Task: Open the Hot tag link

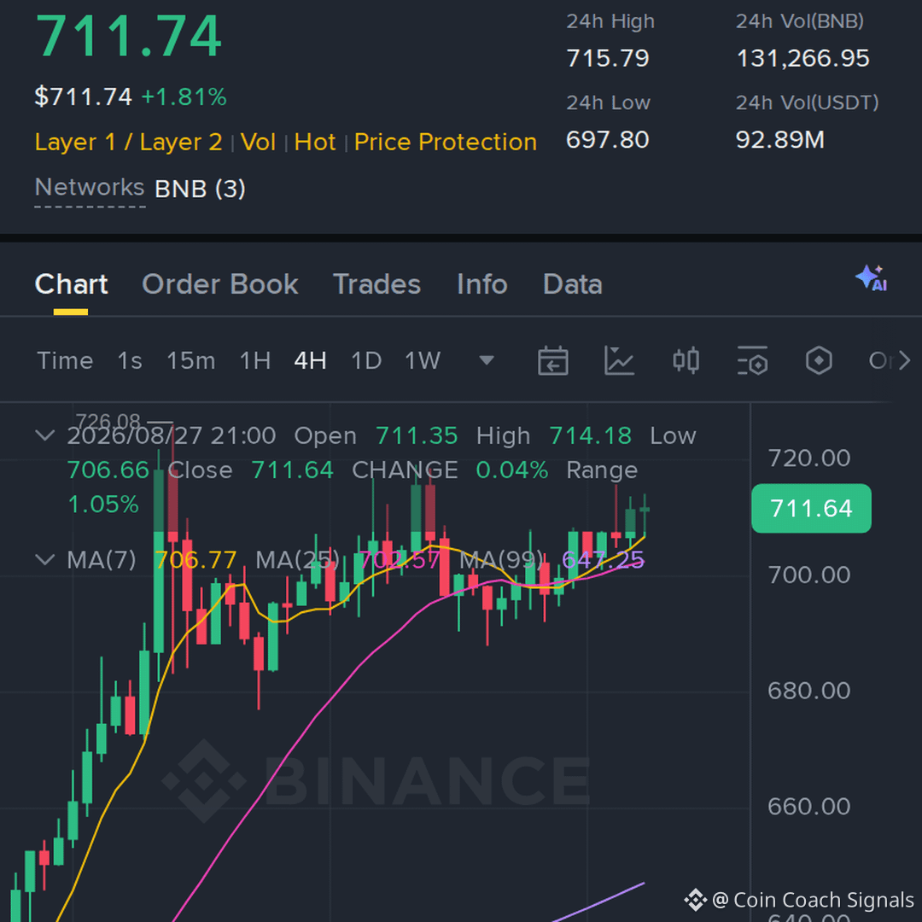Action: pos(315,143)
